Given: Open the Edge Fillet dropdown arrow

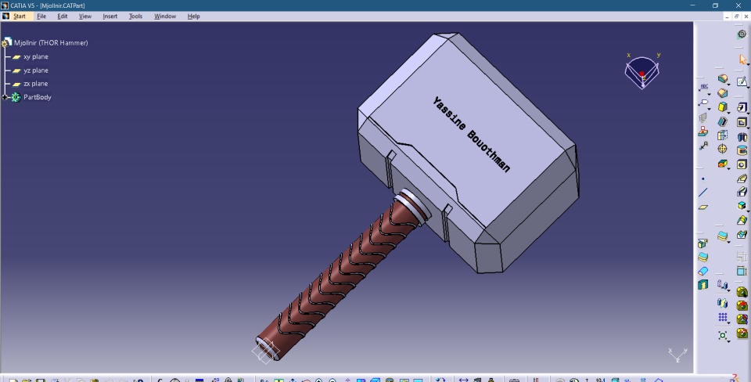Looking at the screenshot, I should point(728,84).
